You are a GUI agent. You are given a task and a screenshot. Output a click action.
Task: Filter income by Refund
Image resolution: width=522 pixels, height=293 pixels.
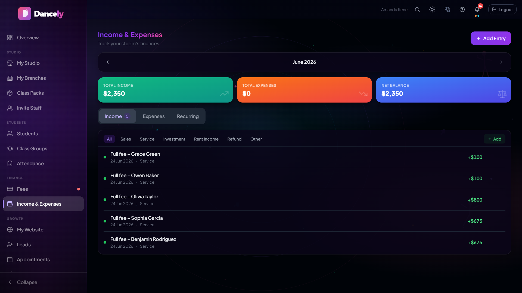coord(234,139)
